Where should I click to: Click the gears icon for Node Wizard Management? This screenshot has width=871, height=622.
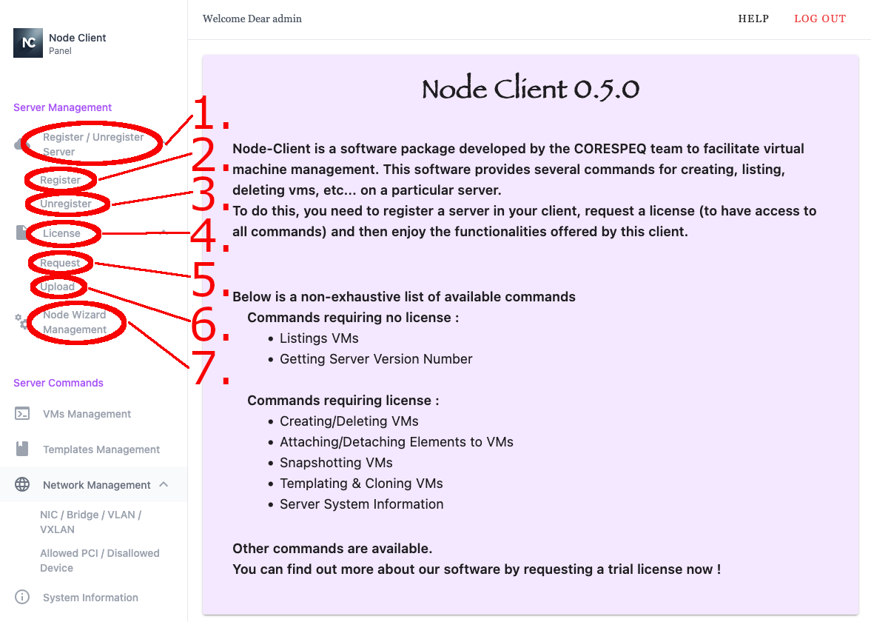[22, 322]
